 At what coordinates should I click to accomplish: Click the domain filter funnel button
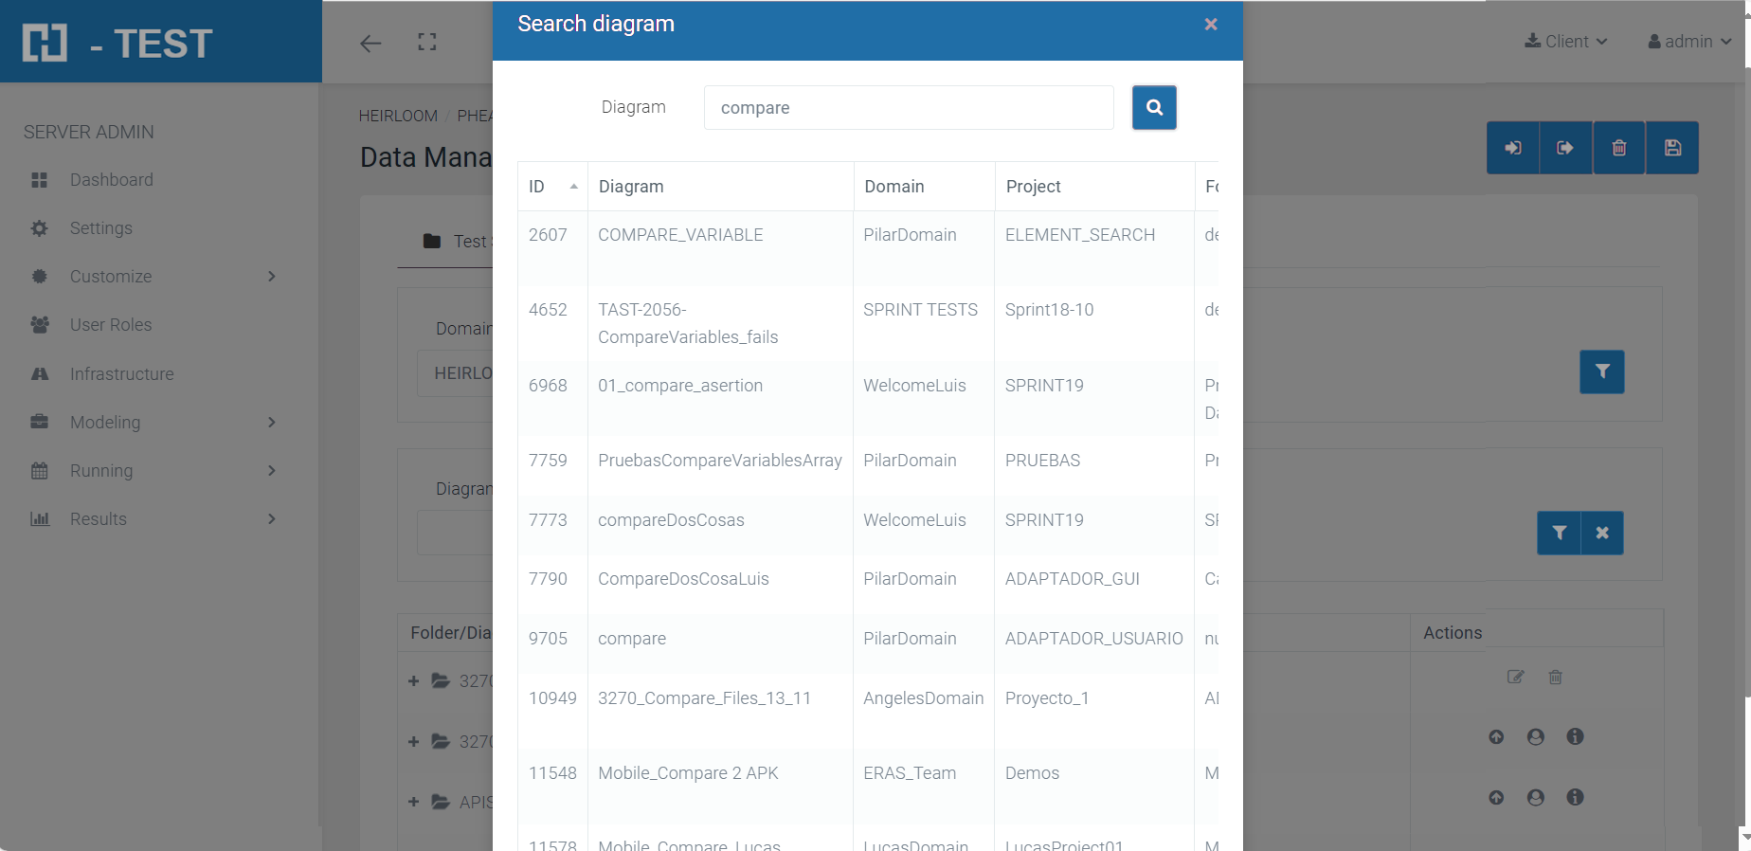pos(1601,371)
